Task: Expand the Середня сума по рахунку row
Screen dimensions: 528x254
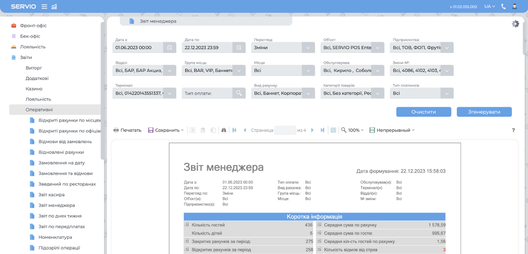Action: tap(319, 224)
